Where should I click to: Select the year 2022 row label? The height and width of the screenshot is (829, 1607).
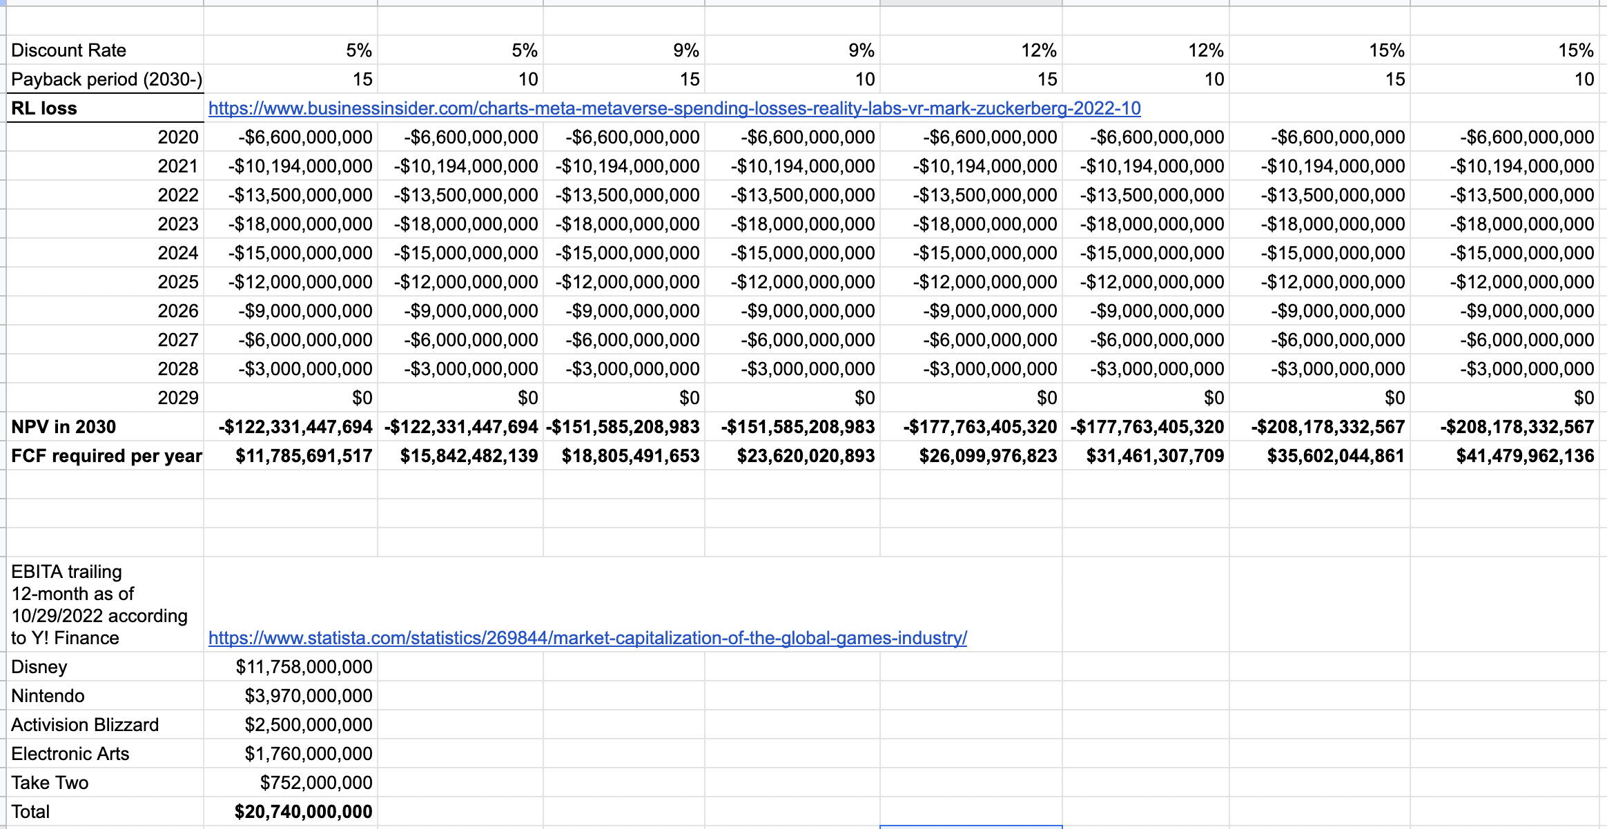[105, 195]
